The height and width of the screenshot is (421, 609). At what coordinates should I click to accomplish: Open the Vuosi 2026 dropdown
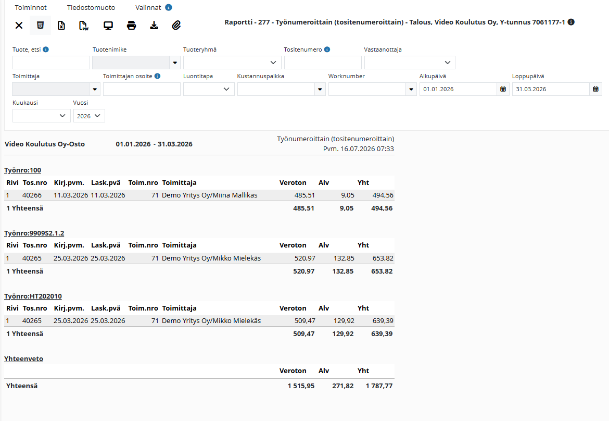tap(89, 116)
